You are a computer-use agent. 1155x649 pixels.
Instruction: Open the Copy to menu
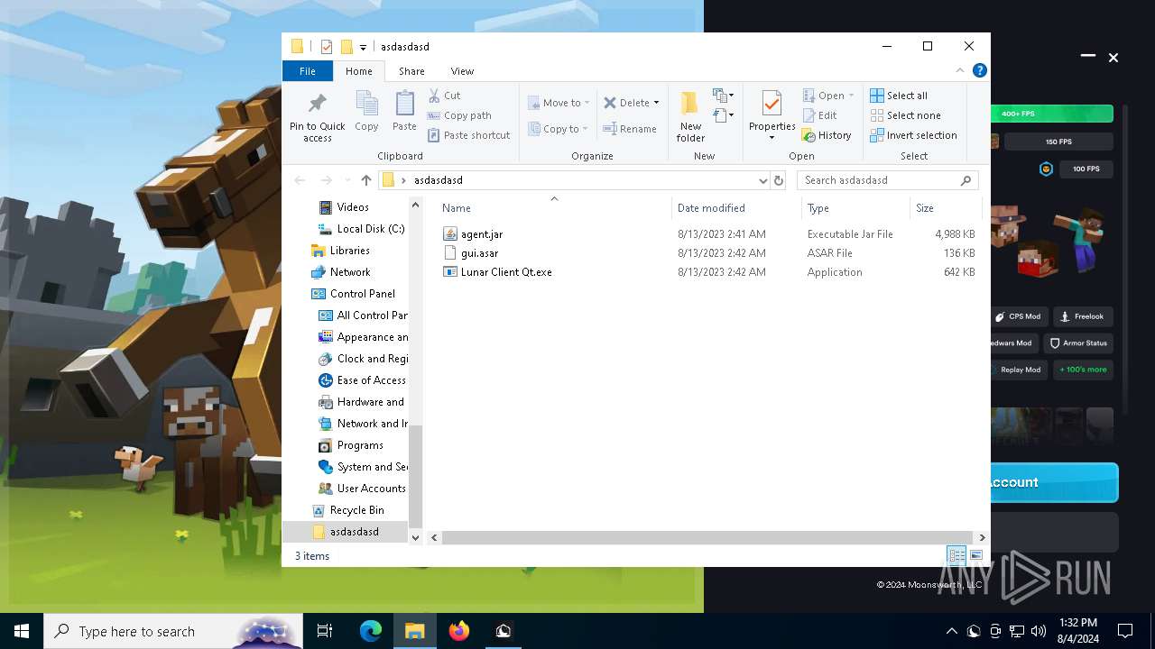559,129
